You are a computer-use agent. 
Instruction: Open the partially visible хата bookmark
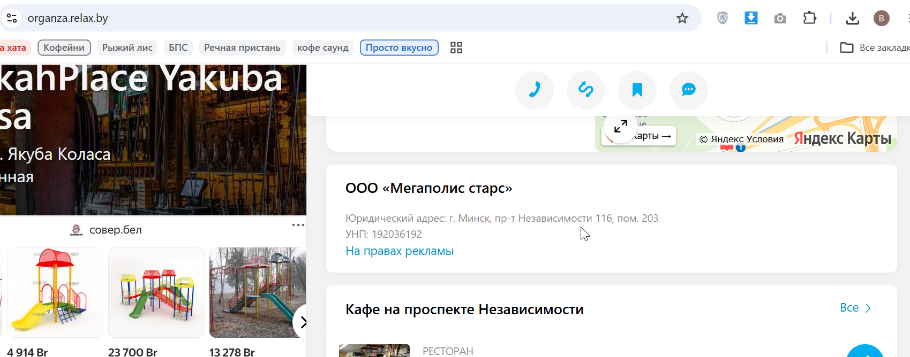click(x=16, y=48)
